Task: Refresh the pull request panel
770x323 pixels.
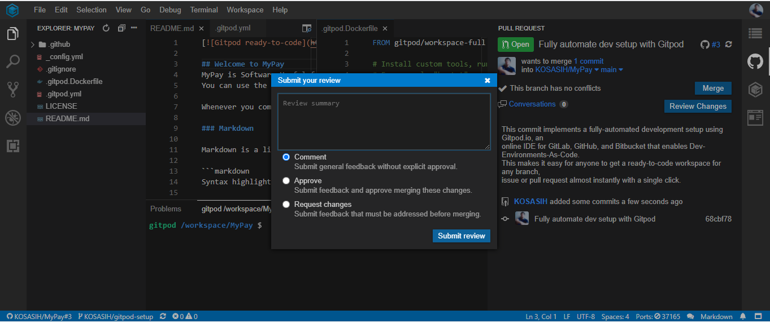Action: (x=729, y=44)
